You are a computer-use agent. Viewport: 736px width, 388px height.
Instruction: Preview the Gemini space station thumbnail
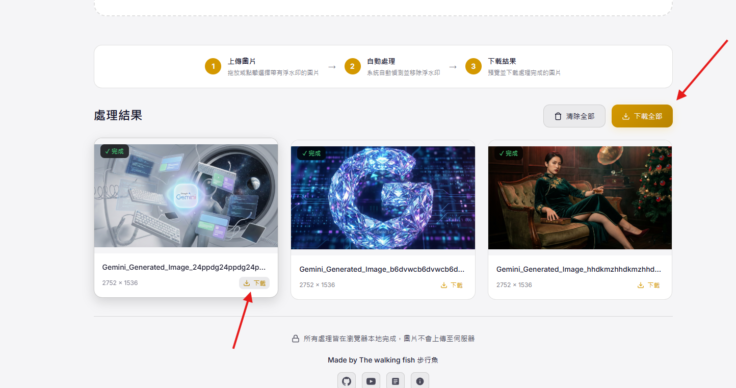[186, 196]
